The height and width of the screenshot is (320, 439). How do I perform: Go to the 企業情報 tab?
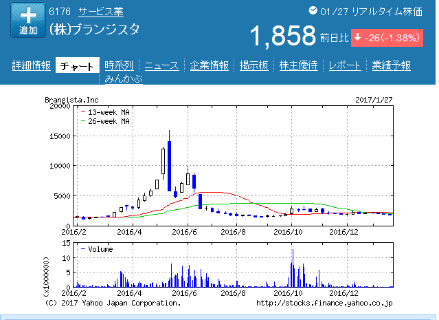tap(209, 65)
